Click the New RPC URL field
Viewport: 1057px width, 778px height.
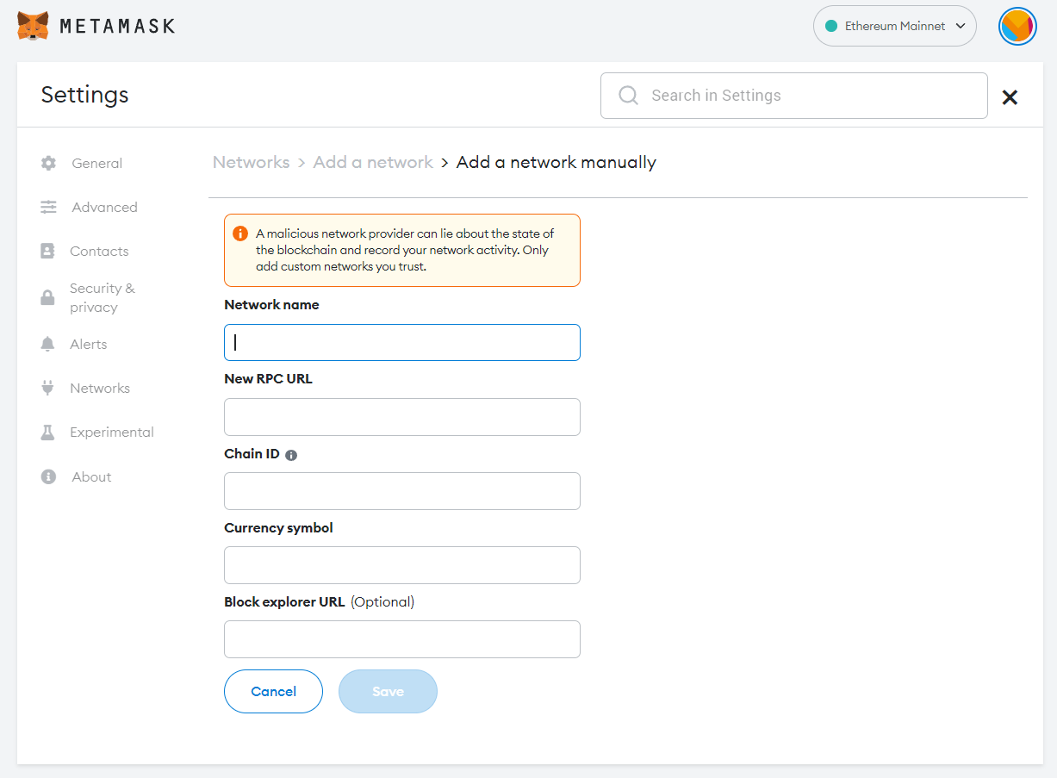[401, 417]
